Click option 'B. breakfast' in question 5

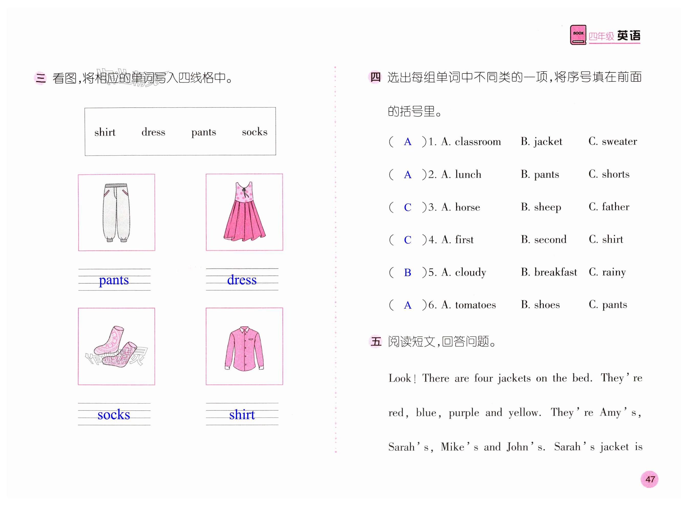(x=549, y=272)
